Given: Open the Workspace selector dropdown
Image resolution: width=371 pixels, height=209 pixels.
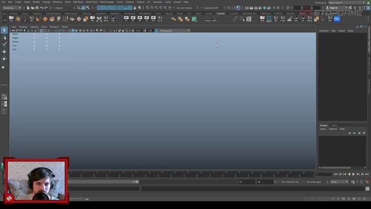Looking at the screenshot, I should coord(347,2).
